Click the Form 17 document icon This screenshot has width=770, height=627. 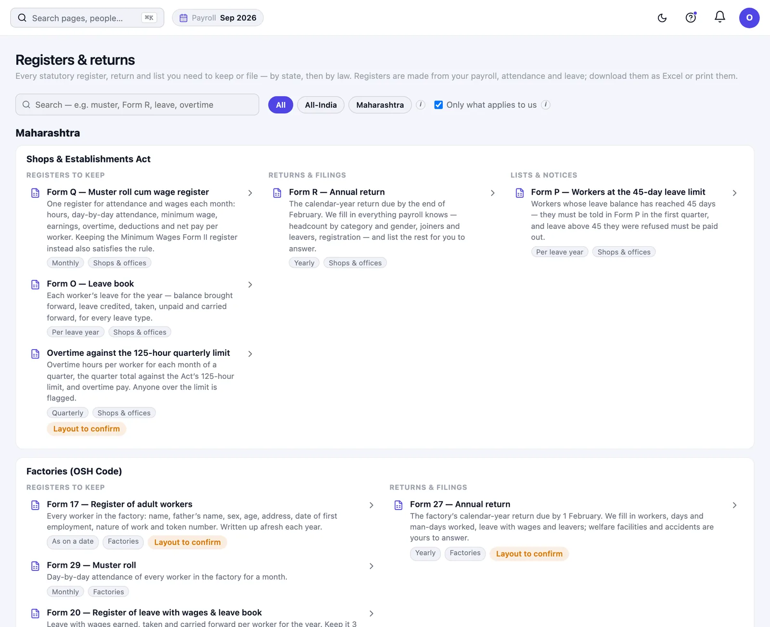point(35,505)
